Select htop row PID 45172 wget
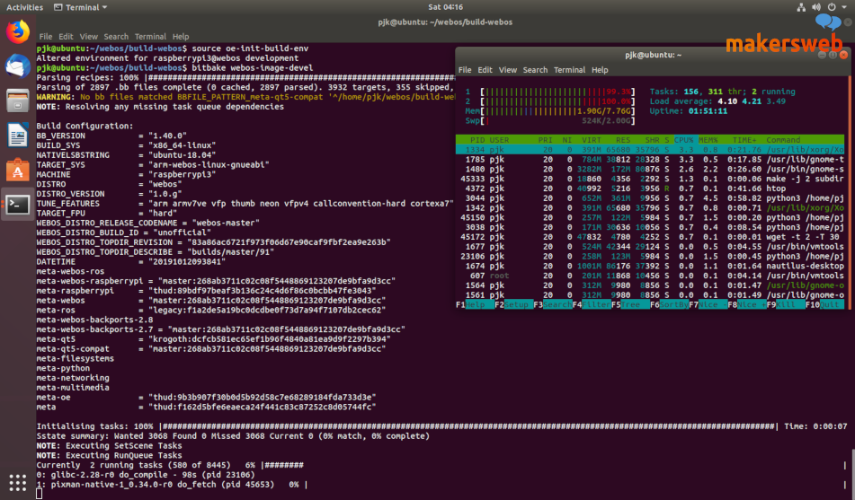Image resolution: width=855 pixels, height=500 pixels. click(650, 237)
